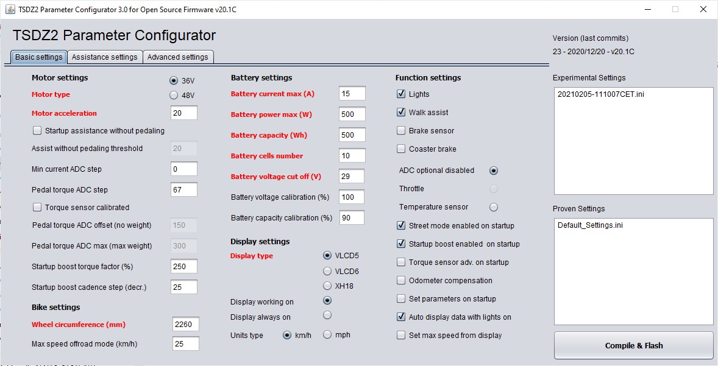Enable the Temperature sensor option
Viewport: 718px width, 366px height.
[x=494, y=207]
